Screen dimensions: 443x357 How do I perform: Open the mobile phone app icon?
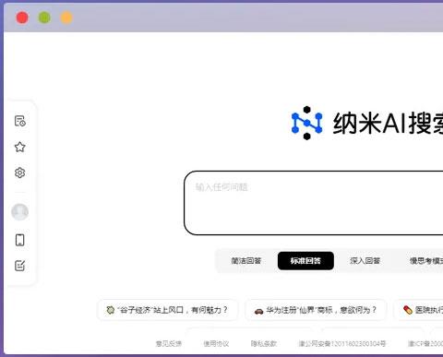coord(20,240)
